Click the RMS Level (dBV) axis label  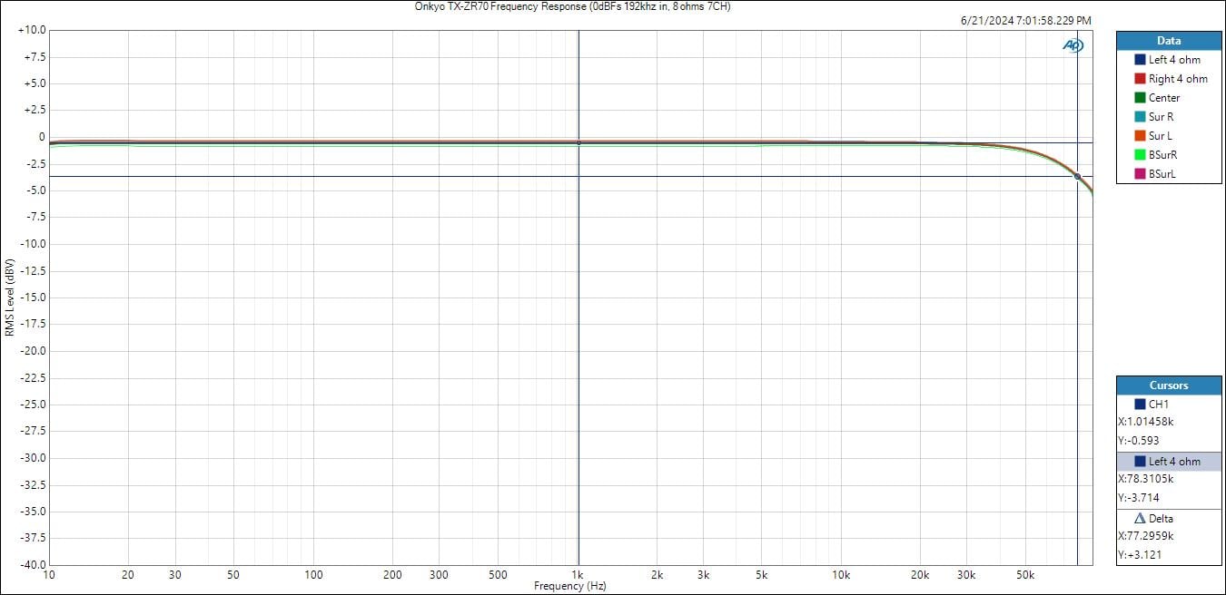point(9,297)
